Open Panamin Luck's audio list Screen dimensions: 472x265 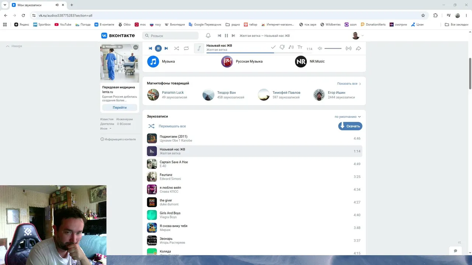pyautogui.click(x=173, y=92)
